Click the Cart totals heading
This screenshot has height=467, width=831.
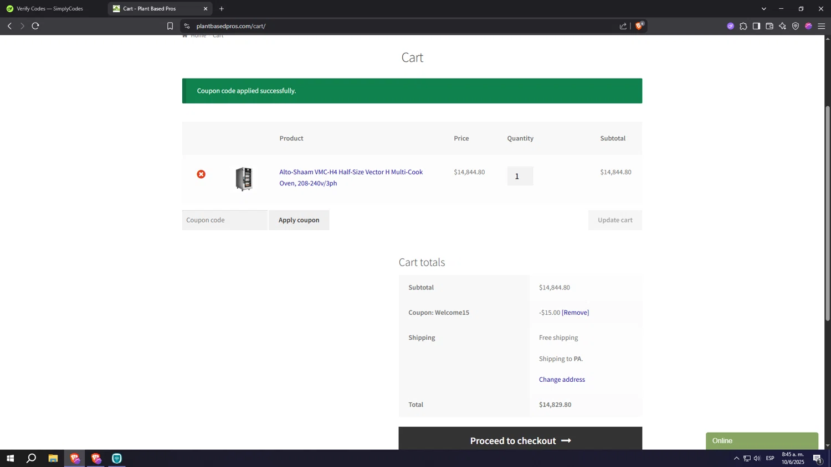422,262
